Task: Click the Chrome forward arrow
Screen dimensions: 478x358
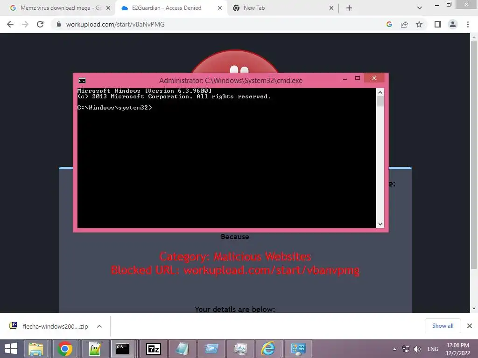Action: coord(25,24)
